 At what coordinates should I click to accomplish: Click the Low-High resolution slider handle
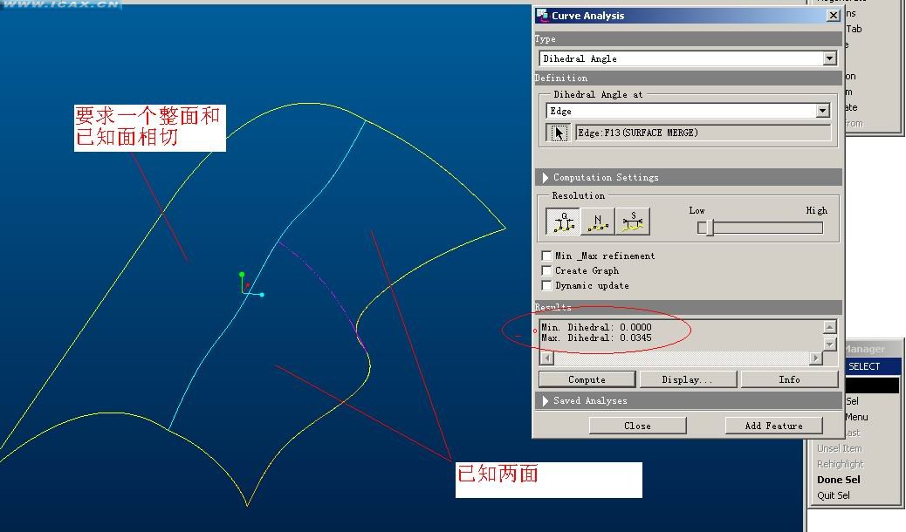pyautogui.click(x=710, y=228)
